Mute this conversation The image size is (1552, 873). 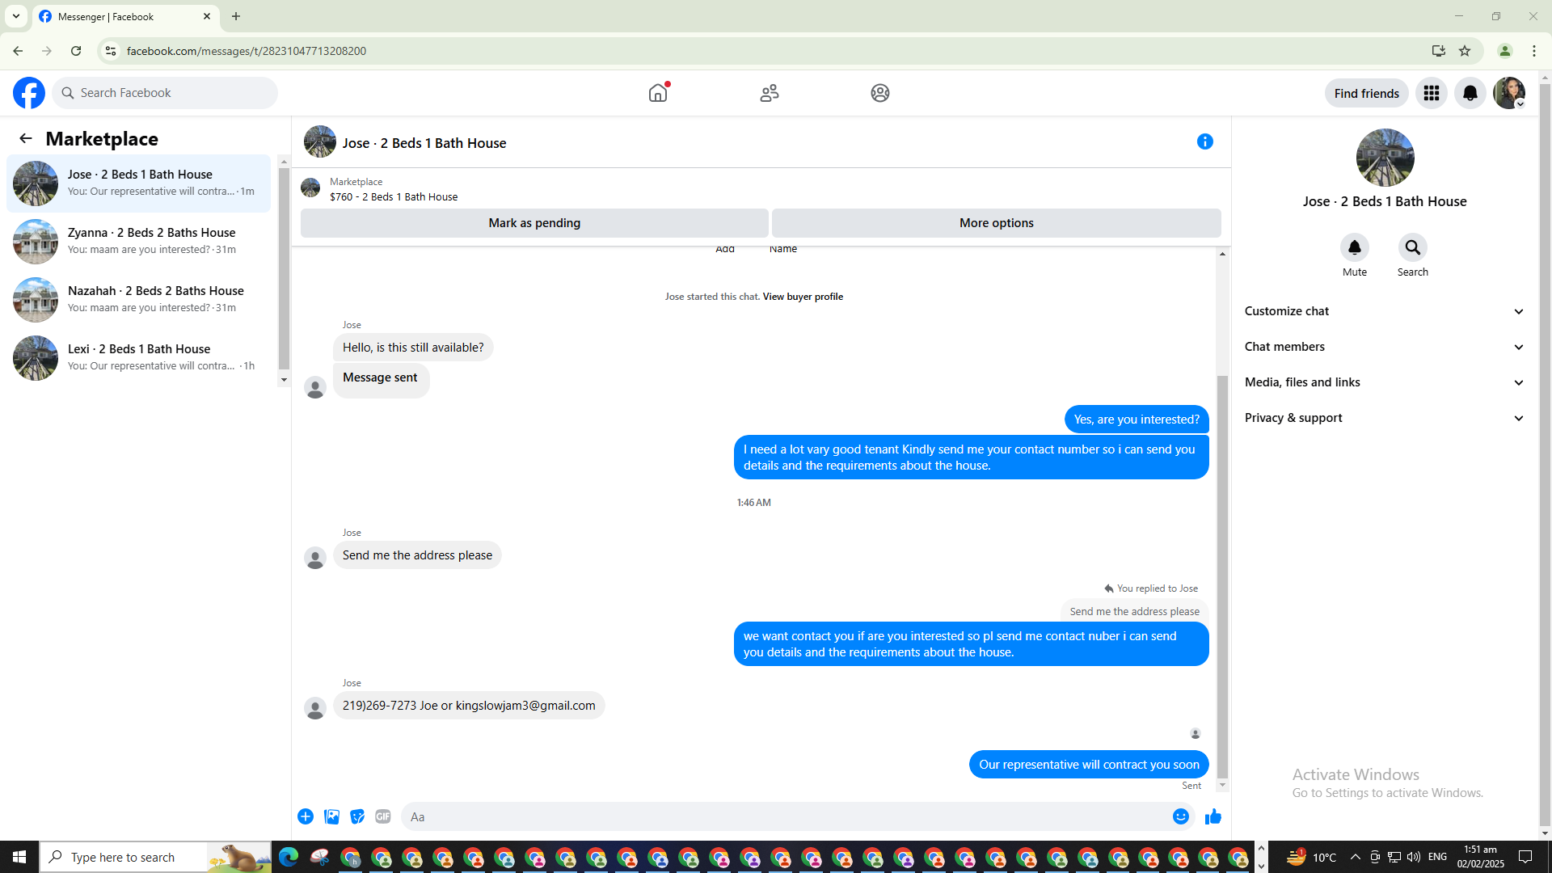[x=1354, y=247]
